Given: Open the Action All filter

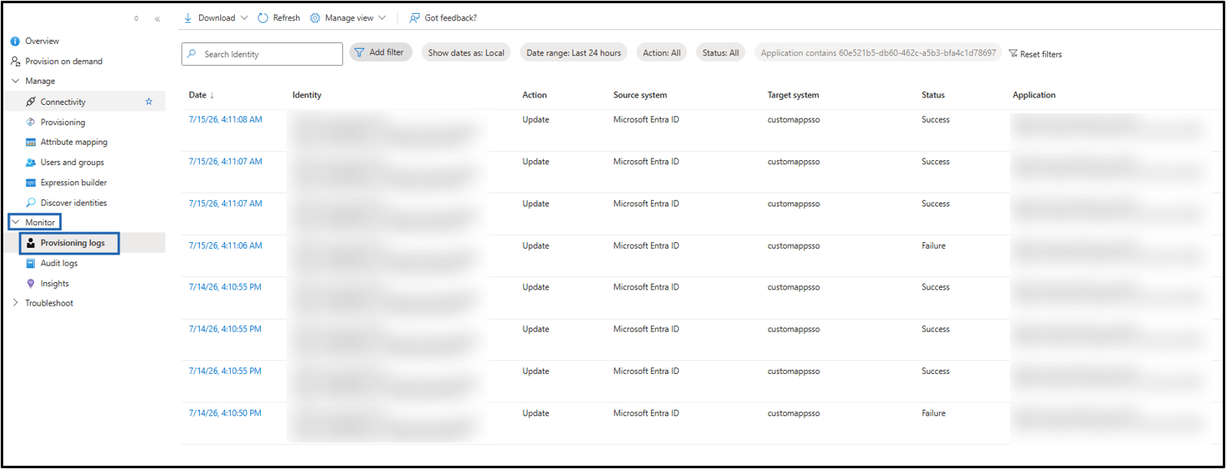Looking at the screenshot, I should [662, 53].
